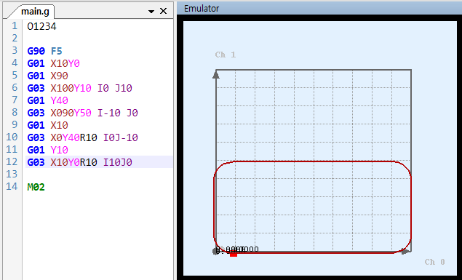This screenshot has height=280, width=462.
Task: Select the main.g tab
Action: pos(35,12)
